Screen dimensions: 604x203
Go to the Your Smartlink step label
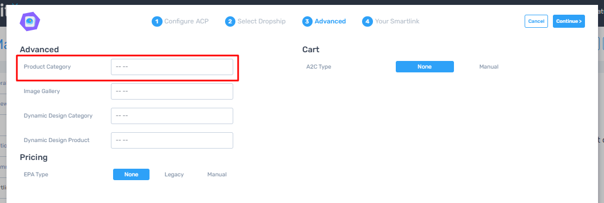(x=397, y=22)
